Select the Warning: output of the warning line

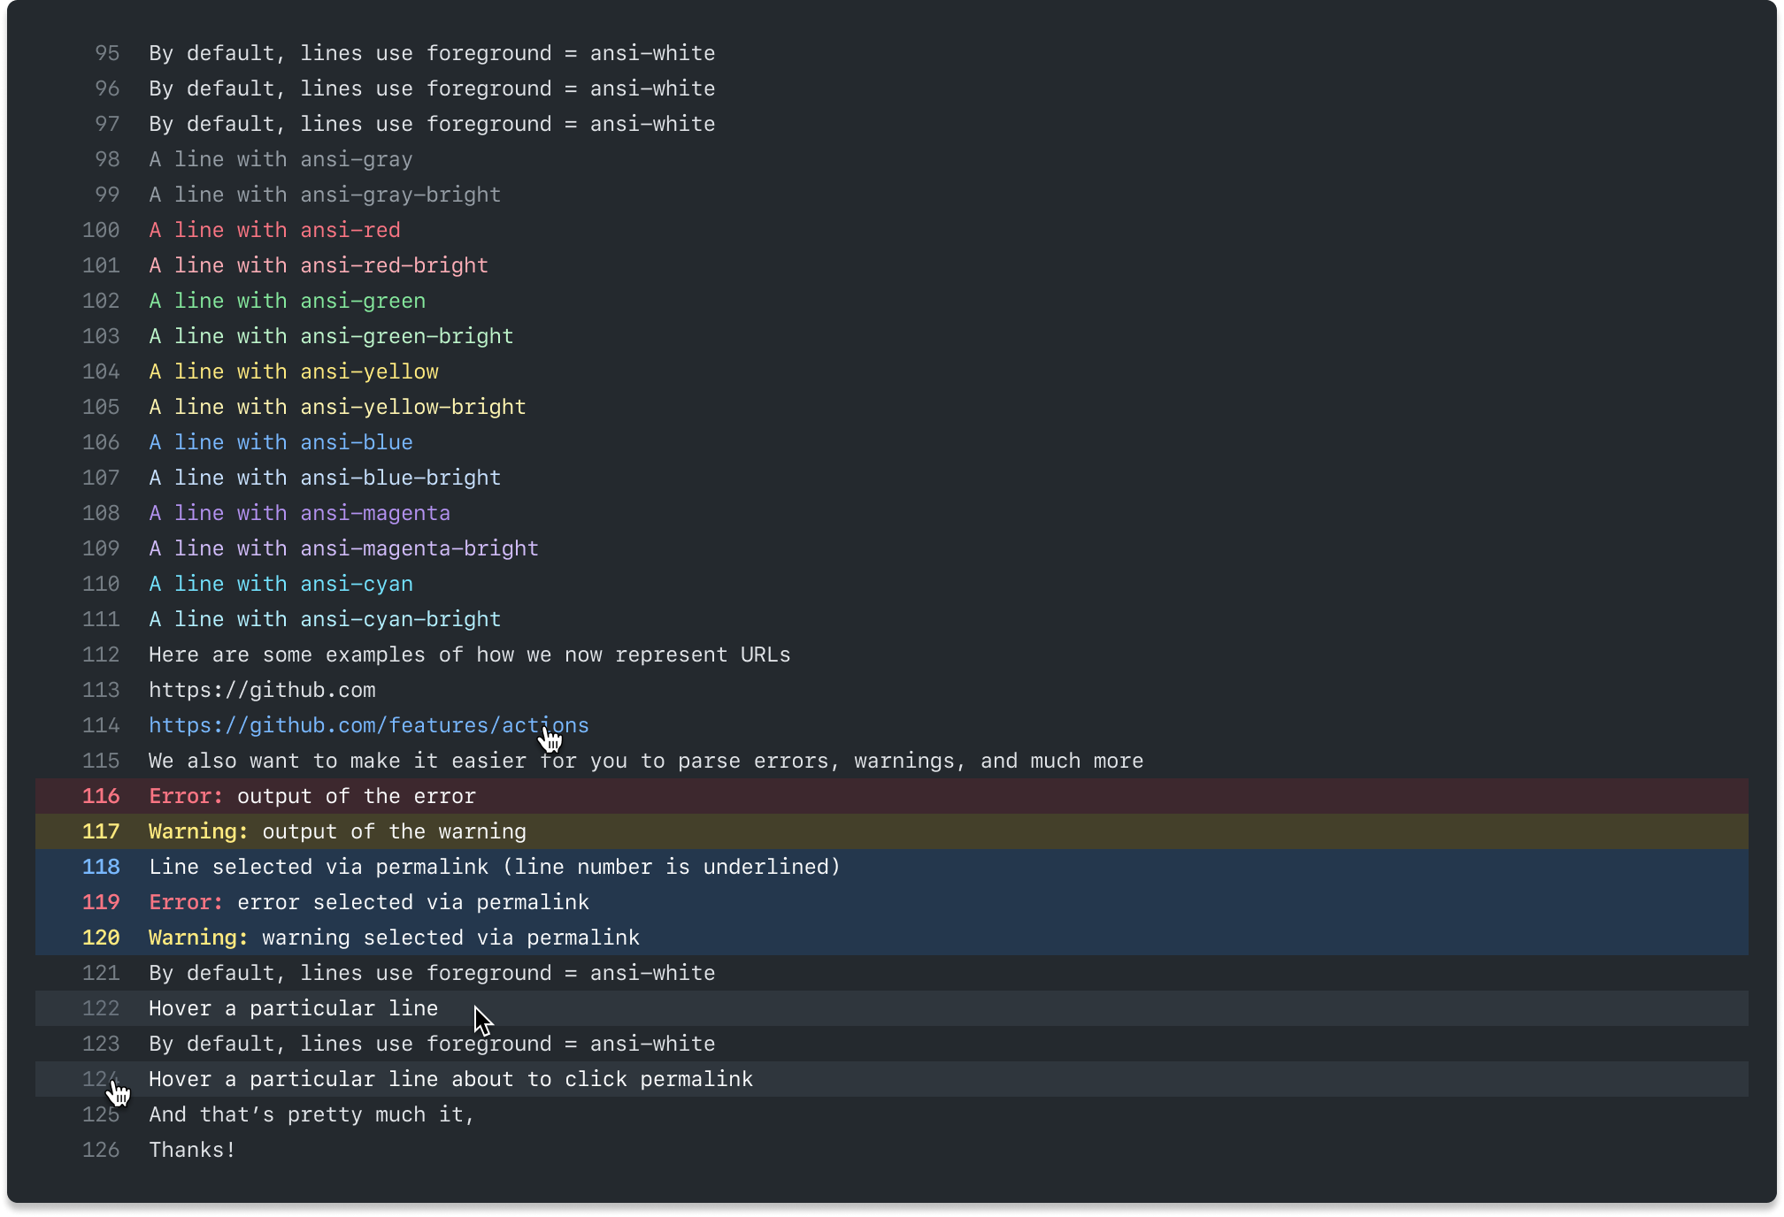[336, 831]
